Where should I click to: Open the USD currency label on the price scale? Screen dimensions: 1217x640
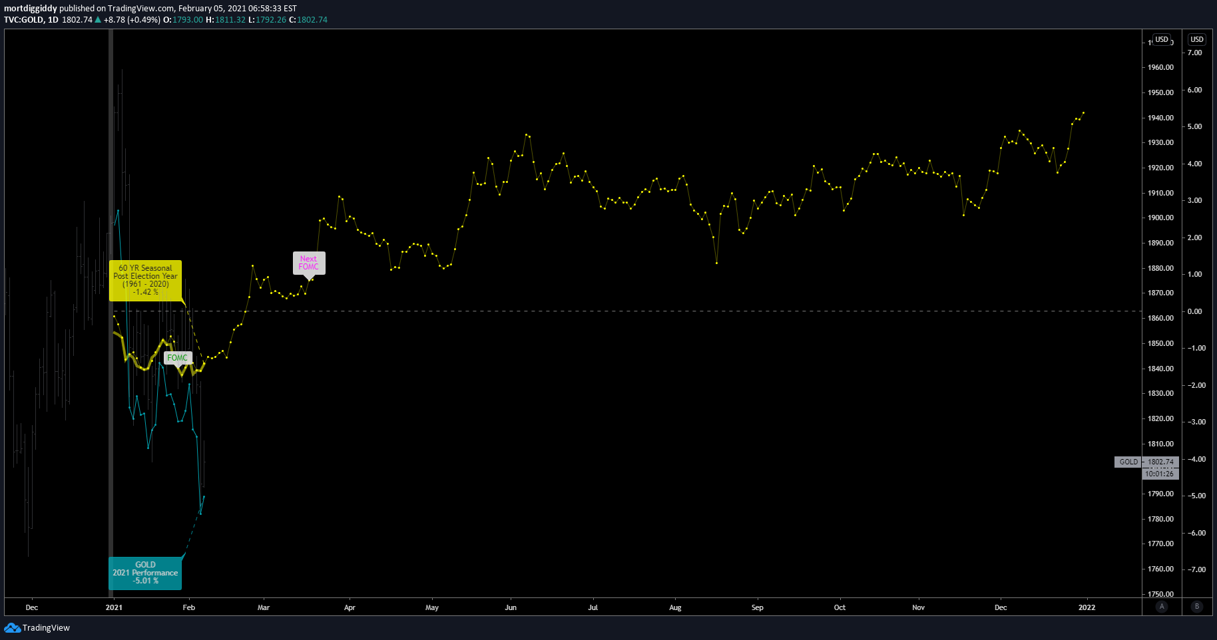click(x=1162, y=39)
